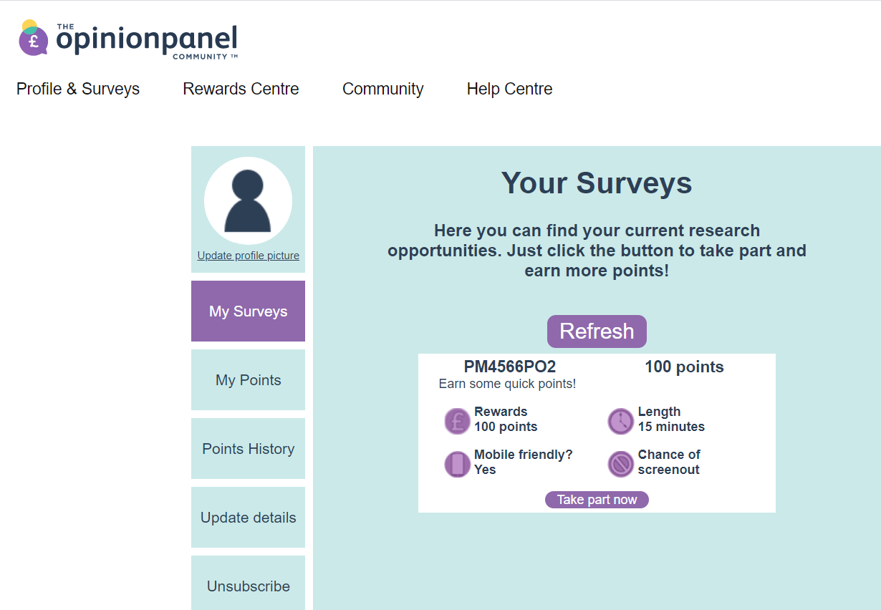
Task: Click the profile avatar silhouette icon
Action: coord(248,201)
